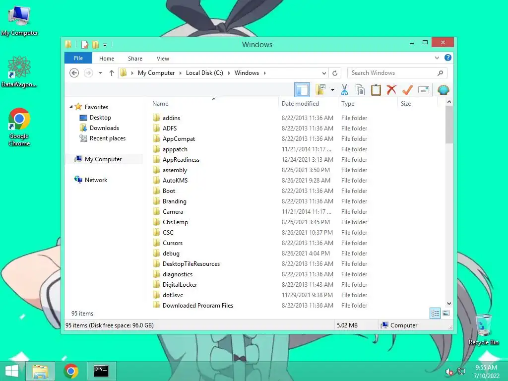This screenshot has height=381, width=508.
Task: Click the muted volume icon in system tray
Action: [x=449, y=372]
